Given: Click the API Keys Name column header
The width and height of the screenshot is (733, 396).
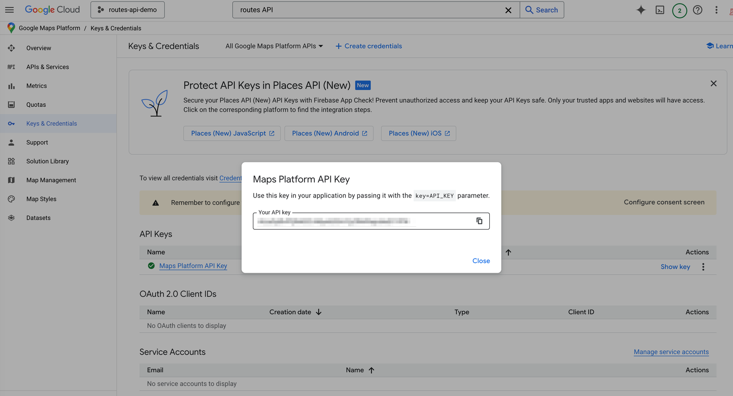Looking at the screenshot, I should coord(156,252).
